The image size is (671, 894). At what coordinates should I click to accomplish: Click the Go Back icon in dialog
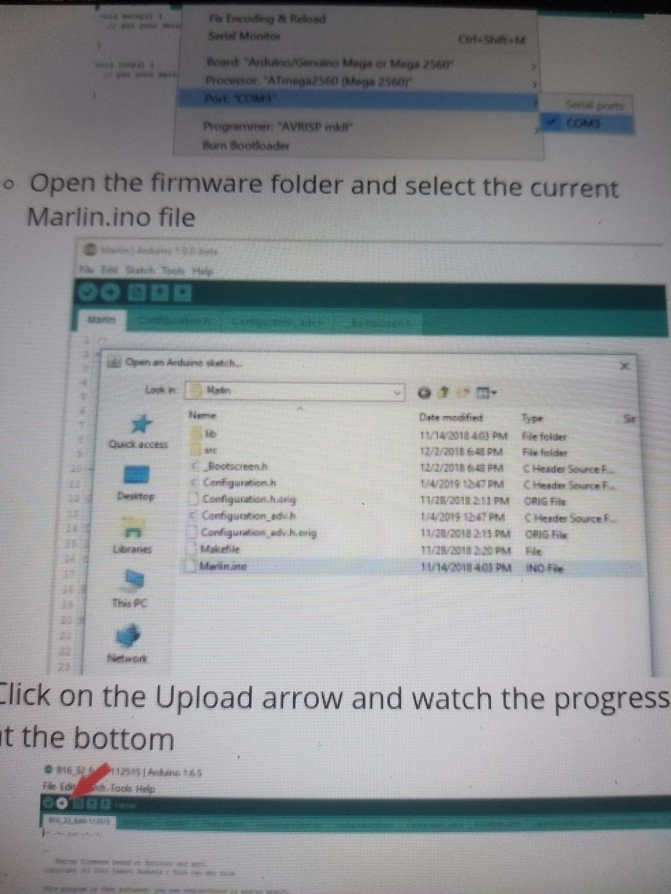424,394
